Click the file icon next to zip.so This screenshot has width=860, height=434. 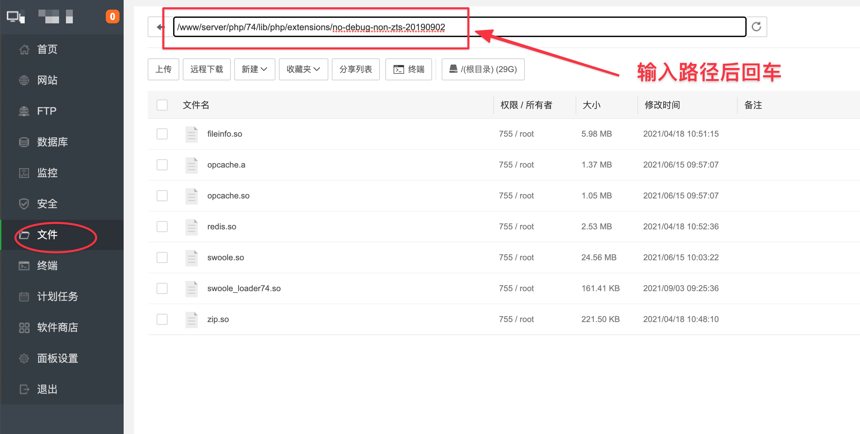(192, 320)
